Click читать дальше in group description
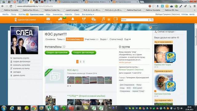Screen dimensions: 197x111 click(125, 62)
